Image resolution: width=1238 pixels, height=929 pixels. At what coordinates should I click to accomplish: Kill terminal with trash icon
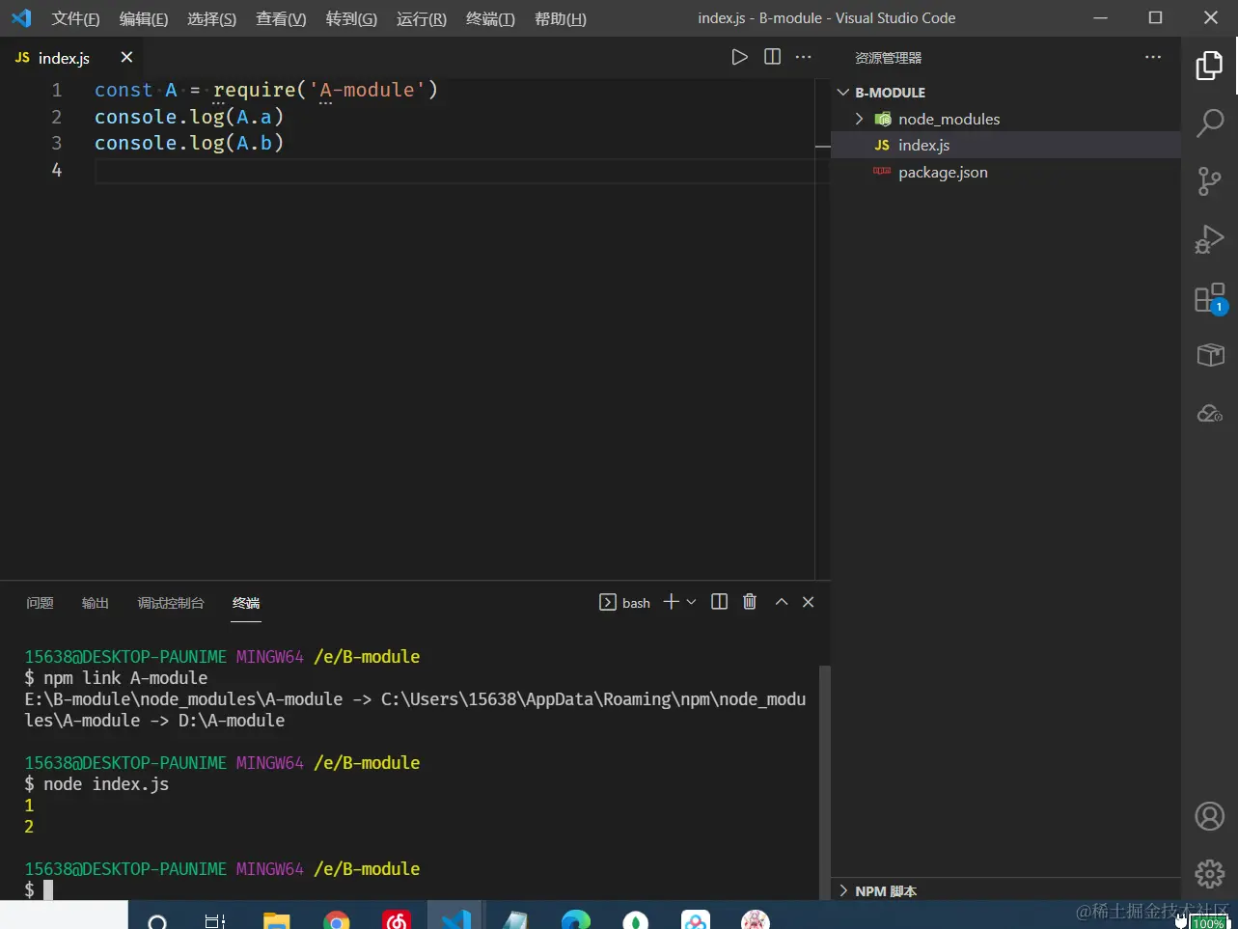pos(750,602)
